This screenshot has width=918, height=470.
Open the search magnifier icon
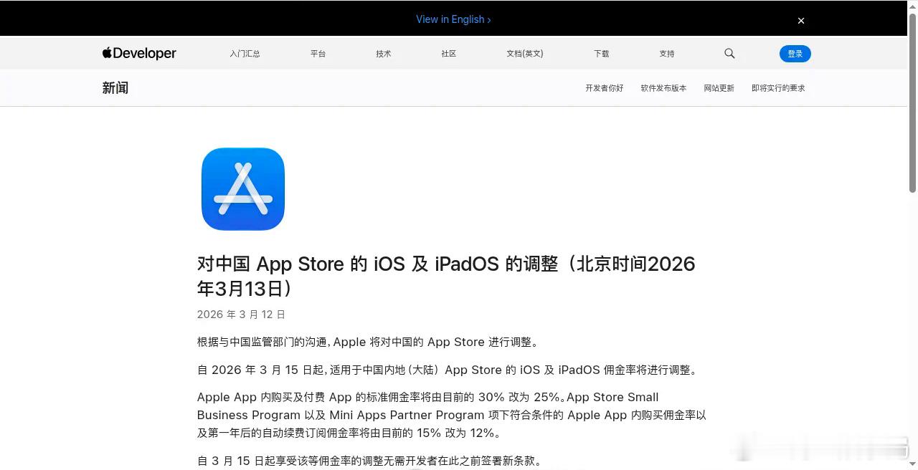(x=729, y=53)
